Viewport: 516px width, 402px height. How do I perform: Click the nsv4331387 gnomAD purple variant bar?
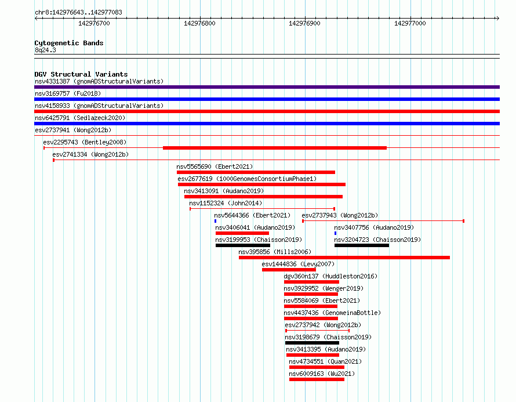coord(267,87)
